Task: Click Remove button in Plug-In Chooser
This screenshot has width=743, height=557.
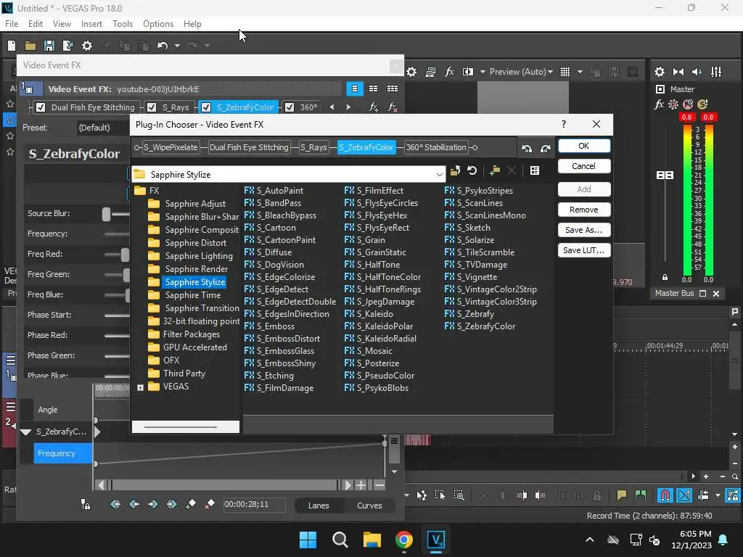Action: (x=584, y=210)
